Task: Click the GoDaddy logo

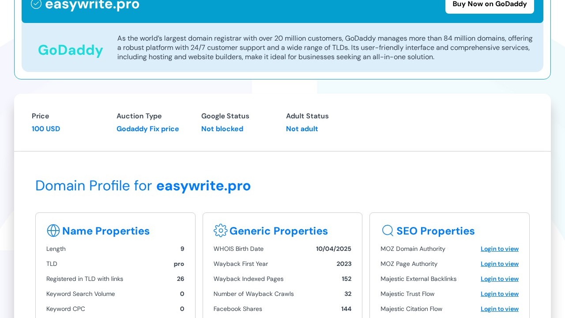Action: click(x=70, y=50)
